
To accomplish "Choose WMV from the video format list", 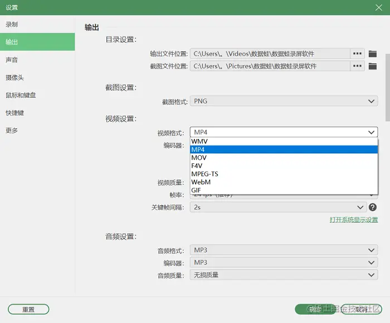I will (x=284, y=141).
